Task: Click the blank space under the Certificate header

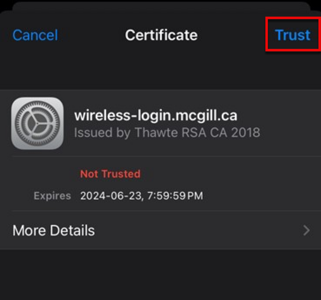Action: pos(160,71)
